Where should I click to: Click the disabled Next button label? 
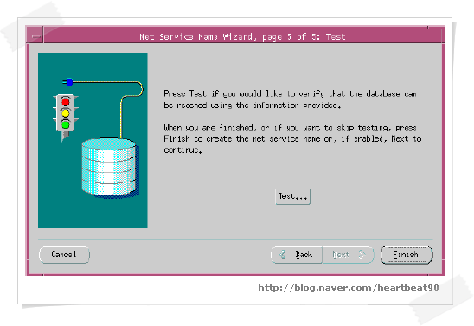tap(341, 255)
